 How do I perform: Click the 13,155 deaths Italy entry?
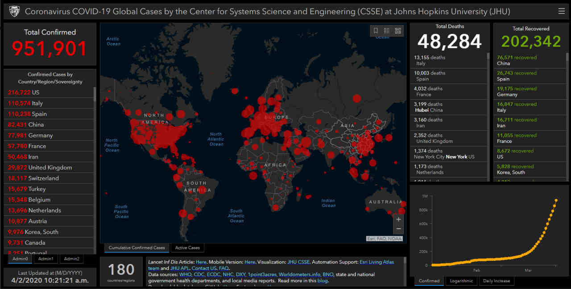click(448, 60)
